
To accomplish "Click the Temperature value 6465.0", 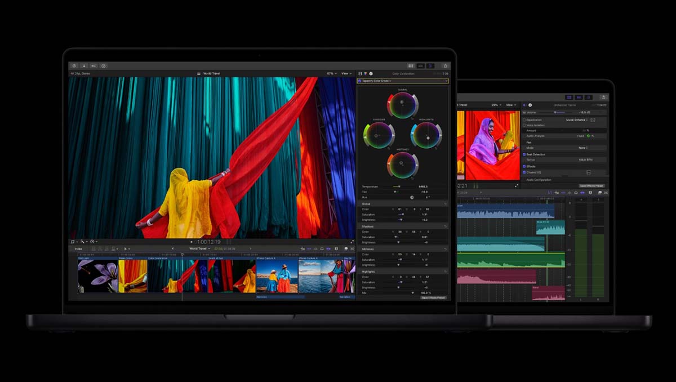I will [424, 186].
